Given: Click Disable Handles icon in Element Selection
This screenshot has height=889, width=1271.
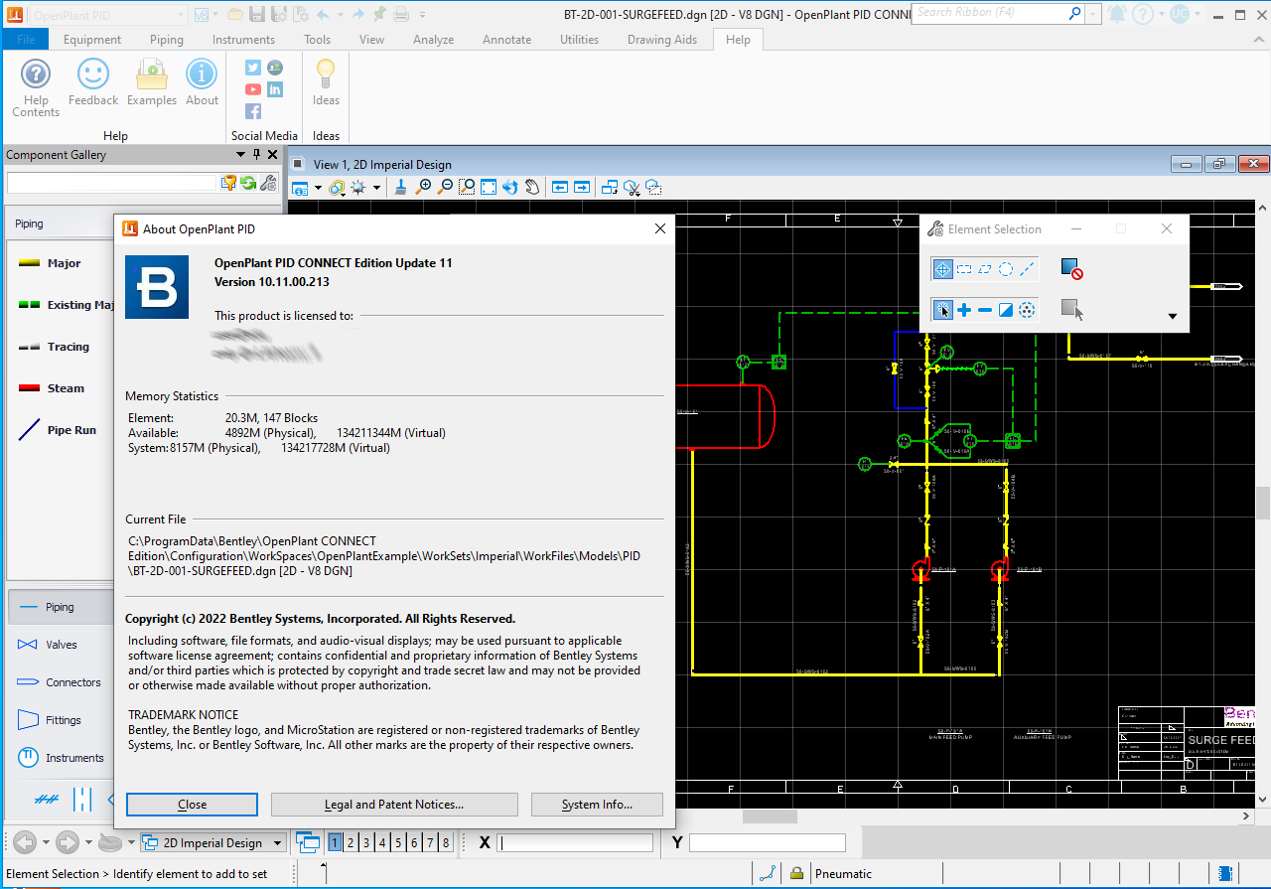Looking at the screenshot, I should coord(1071,269).
